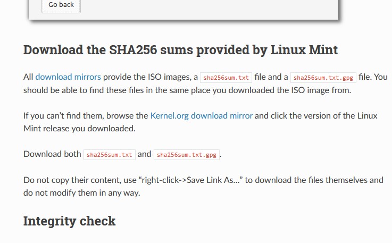392x243 pixels.
Task: Click the Go back button
Action: click(61, 5)
